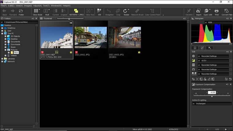Click the Picture Control gear icon
The width and height of the screenshot is (233, 131).
pos(193,56)
